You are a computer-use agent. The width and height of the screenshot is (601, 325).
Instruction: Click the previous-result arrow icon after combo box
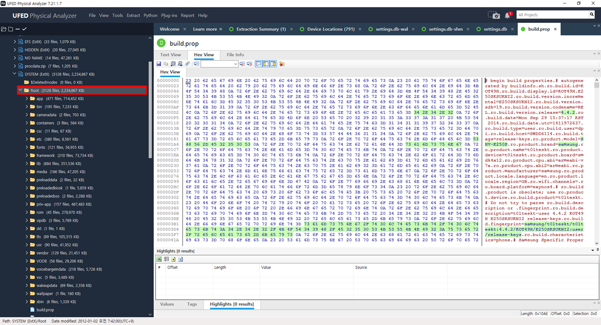pyautogui.click(x=242, y=64)
